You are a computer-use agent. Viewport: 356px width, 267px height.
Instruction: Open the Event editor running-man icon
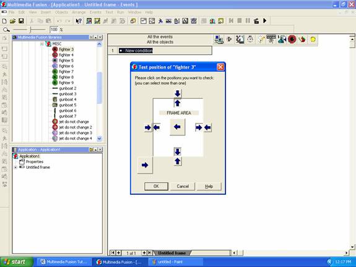point(160,21)
